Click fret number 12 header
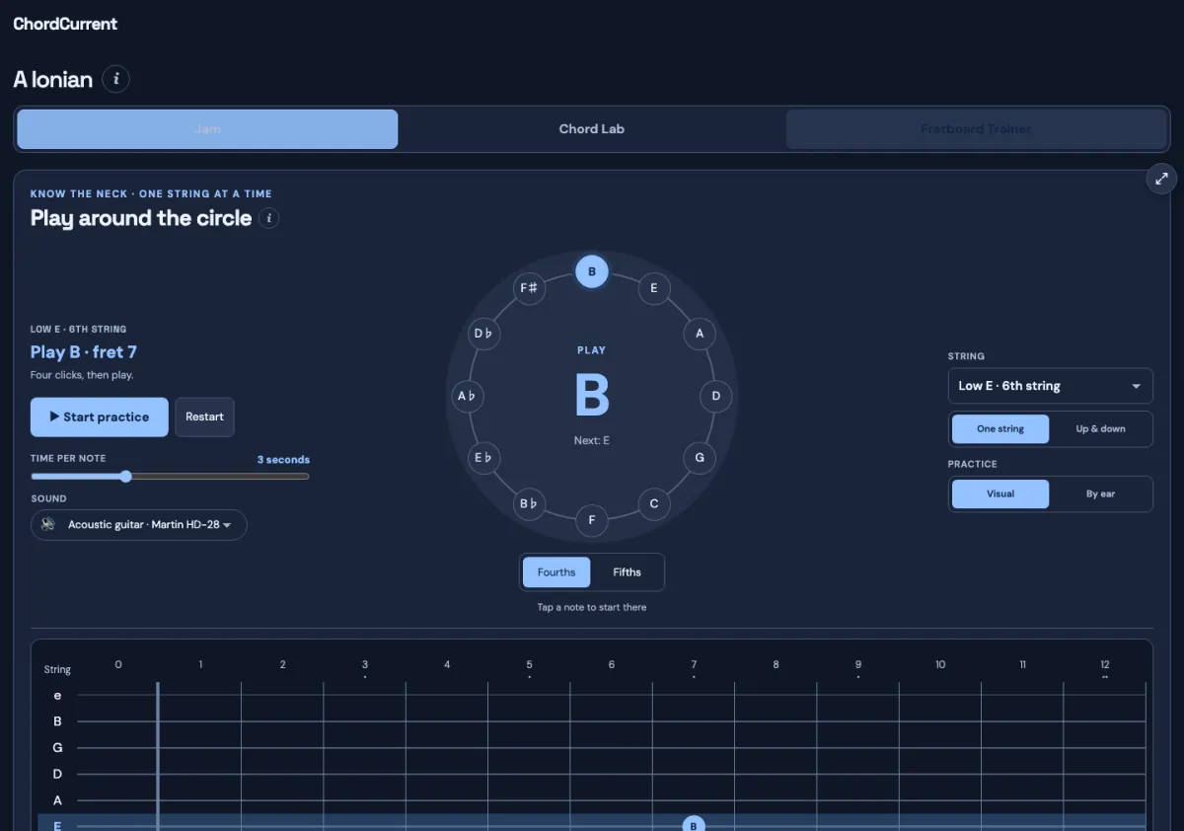The width and height of the screenshot is (1184, 831). (x=1105, y=665)
